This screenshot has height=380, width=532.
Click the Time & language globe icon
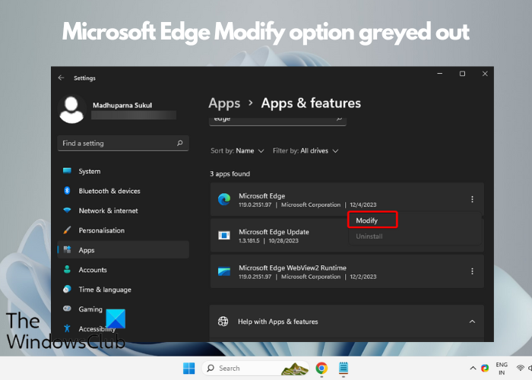click(67, 289)
